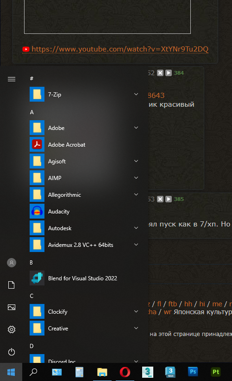Click the Adobe folder icon
Image resolution: width=232 pixels, height=381 pixels.
point(37,128)
